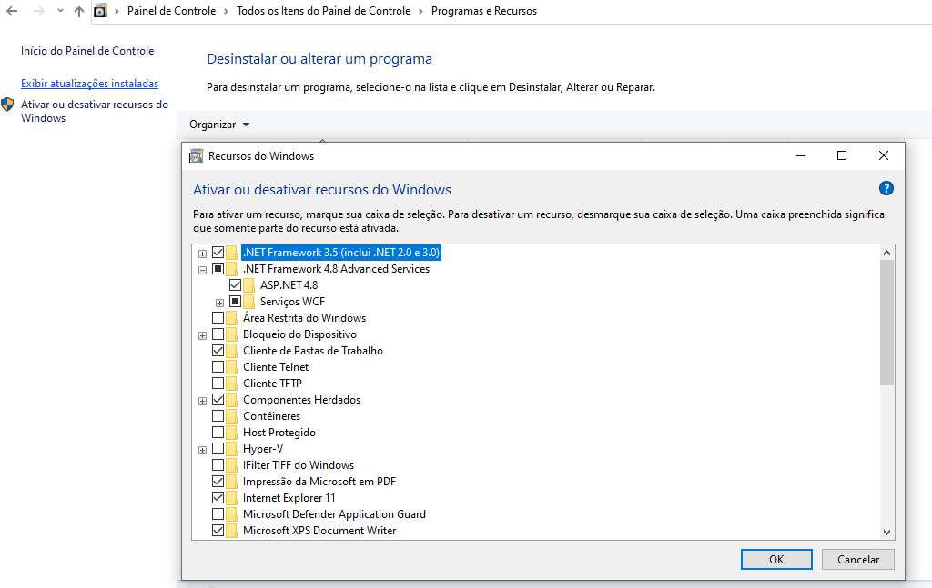Enable IFilter TIFF do Windows checkbox
This screenshot has height=588, width=932.
click(x=218, y=465)
